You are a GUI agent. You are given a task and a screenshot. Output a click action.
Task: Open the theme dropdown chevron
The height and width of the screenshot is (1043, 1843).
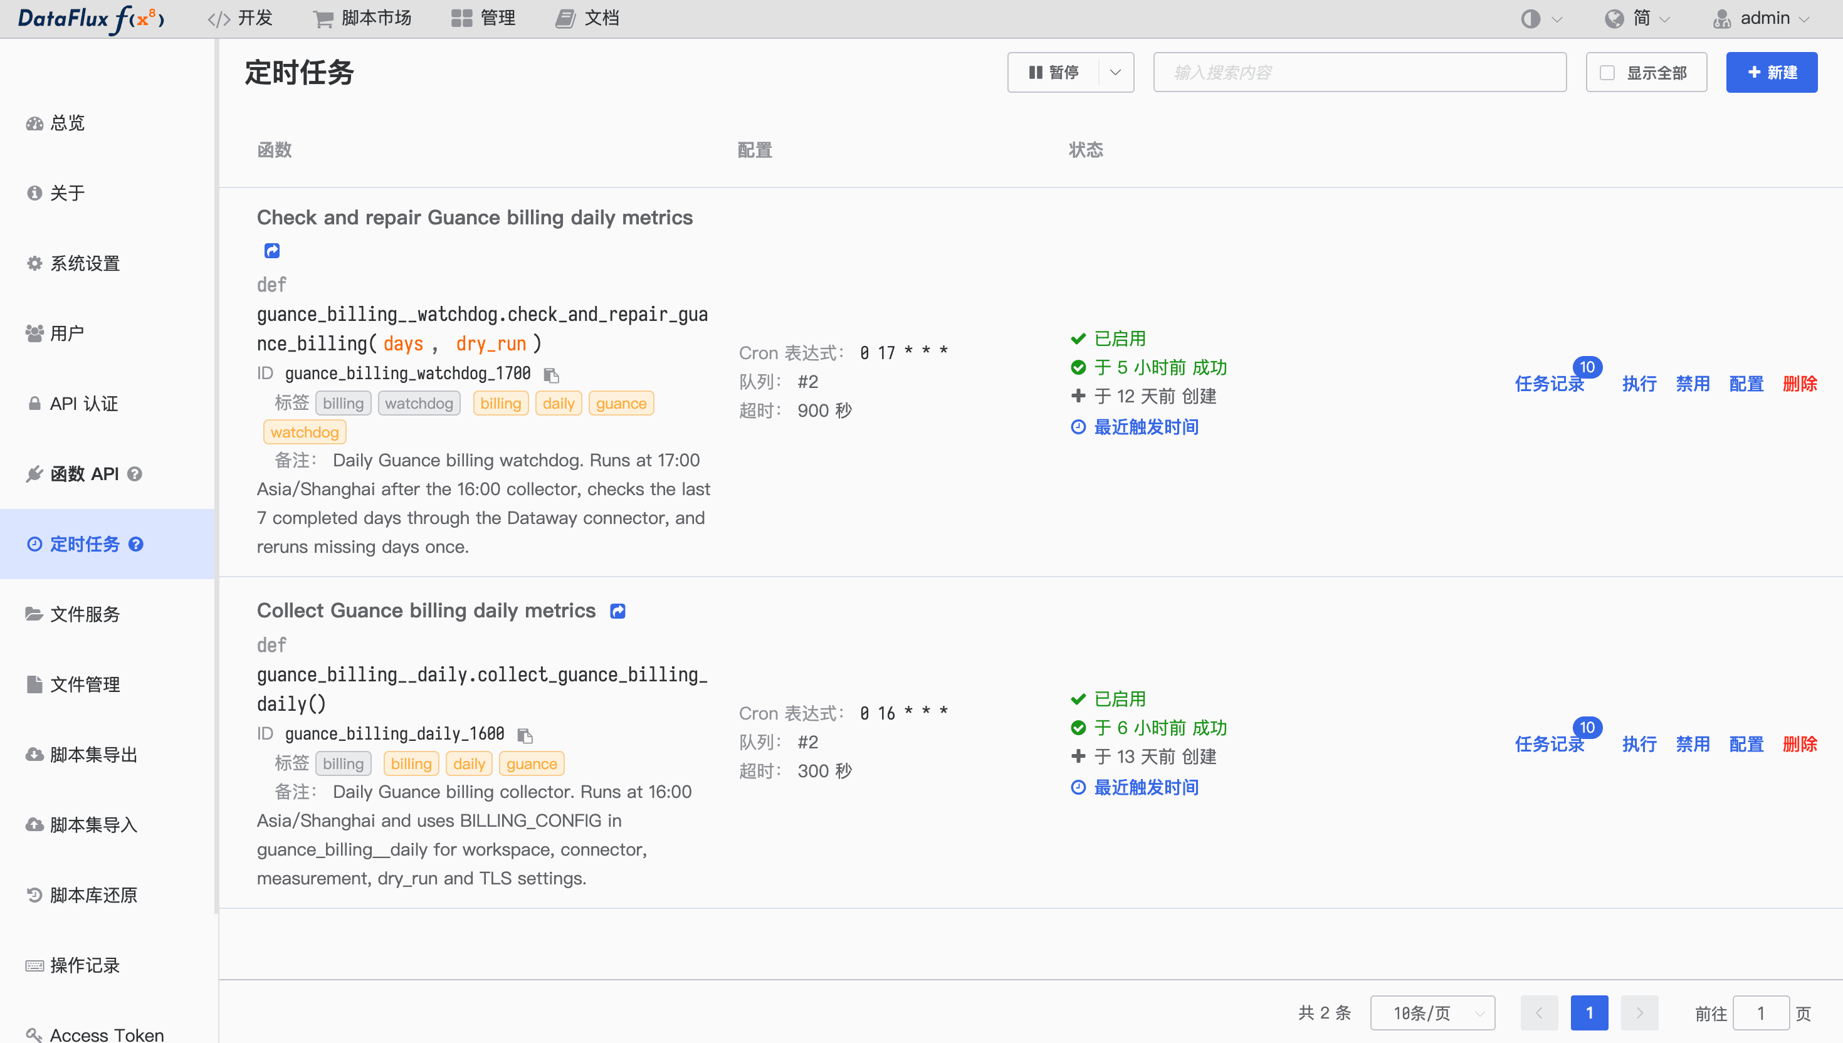click(x=1557, y=19)
